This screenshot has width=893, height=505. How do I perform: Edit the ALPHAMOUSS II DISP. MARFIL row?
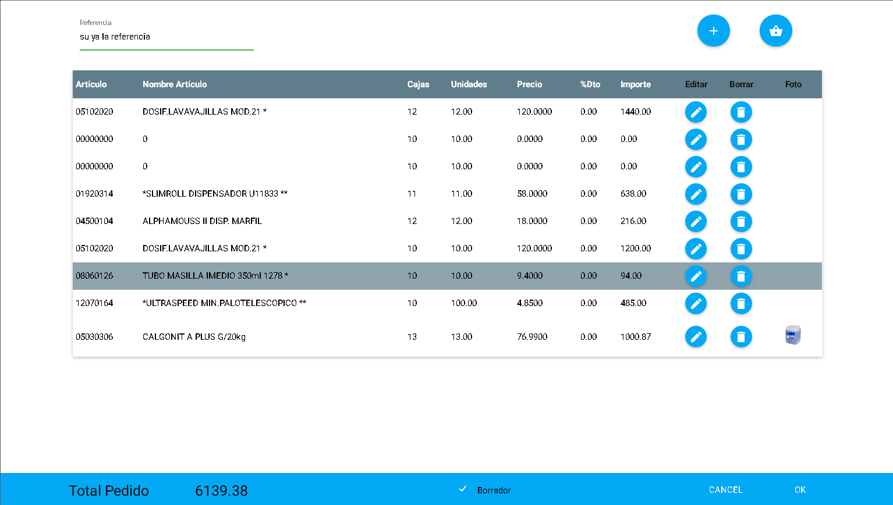point(696,221)
